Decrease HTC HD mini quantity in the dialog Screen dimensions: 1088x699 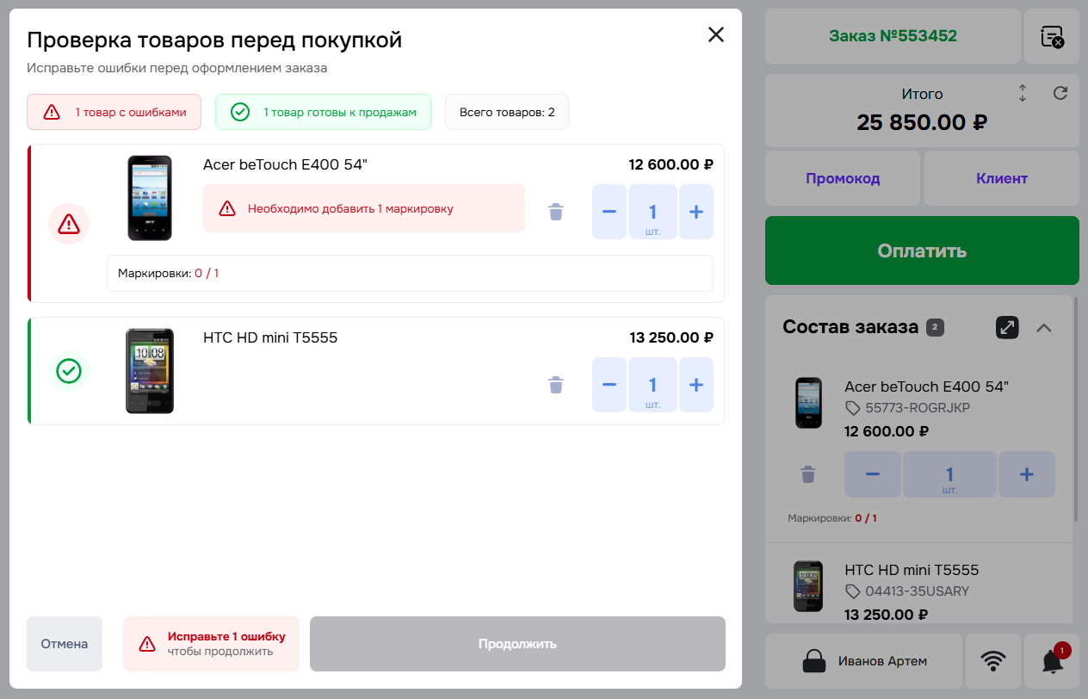coord(609,385)
